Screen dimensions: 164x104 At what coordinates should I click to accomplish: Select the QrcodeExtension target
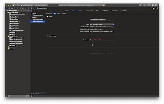[x=37, y=22]
